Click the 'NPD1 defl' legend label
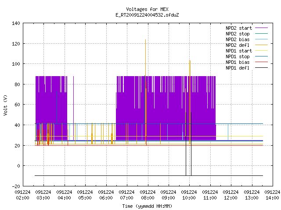281x210 pixels. pos(238,68)
